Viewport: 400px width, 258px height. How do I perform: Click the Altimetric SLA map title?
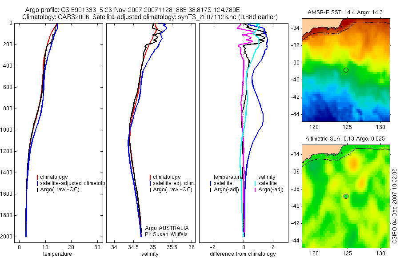pyautogui.click(x=345, y=139)
